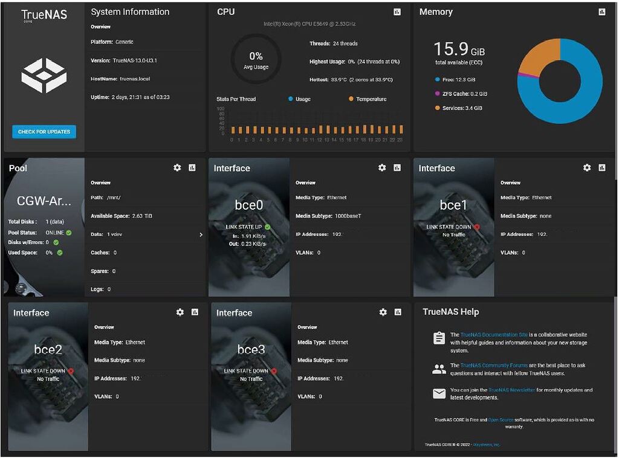Open bce1 reports chart icon
Viewport: 619px width, 458px height.
click(602, 168)
